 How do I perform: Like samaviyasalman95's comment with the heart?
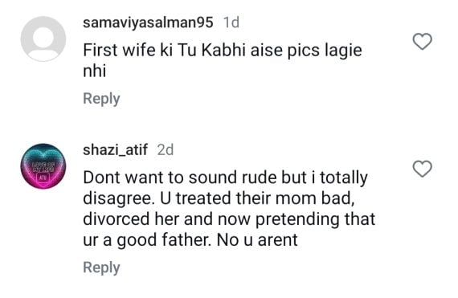coord(422,42)
